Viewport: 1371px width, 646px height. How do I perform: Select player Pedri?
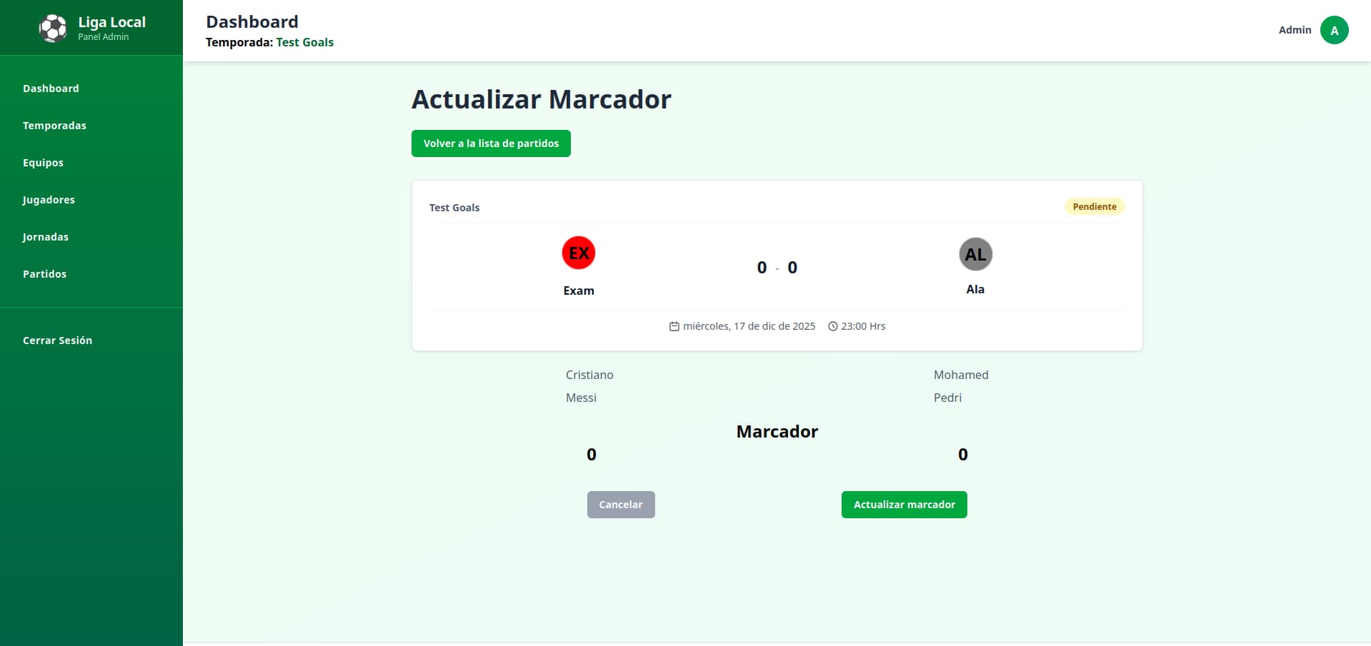(947, 398)
